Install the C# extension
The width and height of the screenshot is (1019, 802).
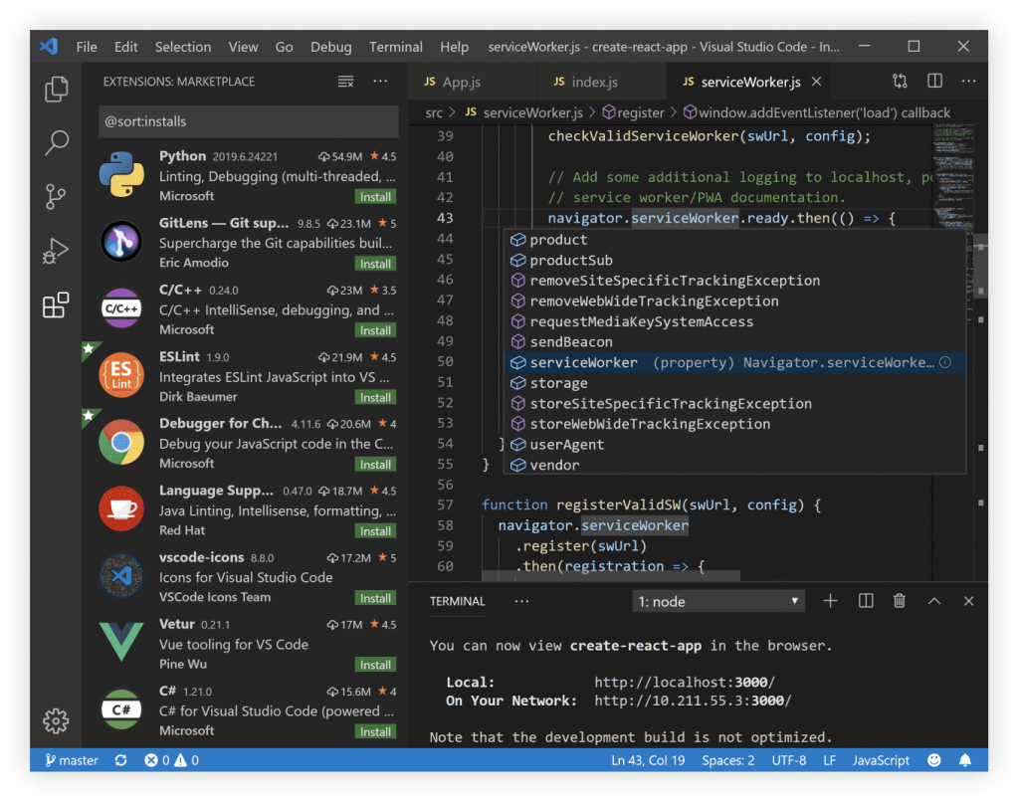click(x=375, y=731)
